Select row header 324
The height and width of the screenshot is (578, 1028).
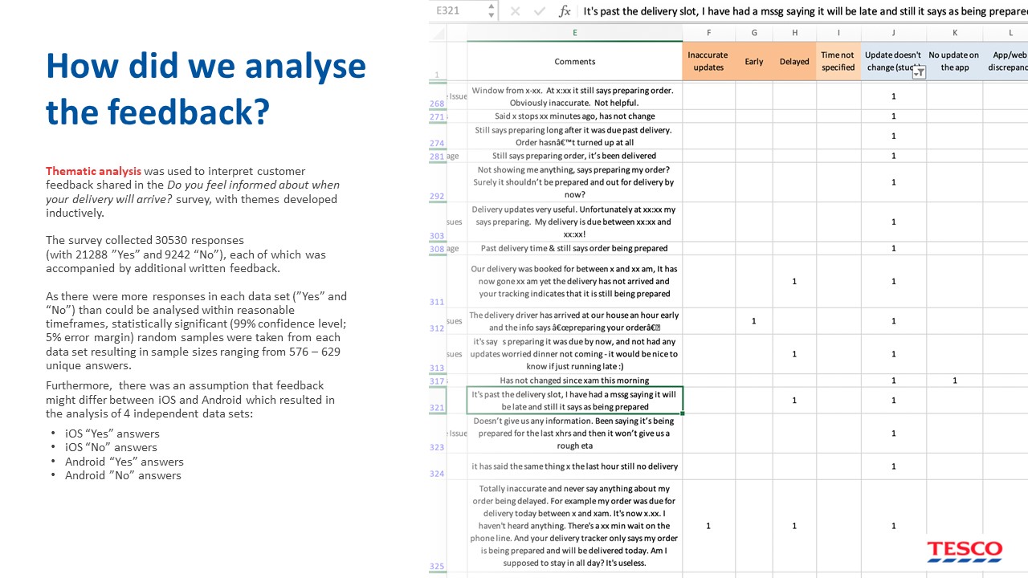click(x=438, y=466)
